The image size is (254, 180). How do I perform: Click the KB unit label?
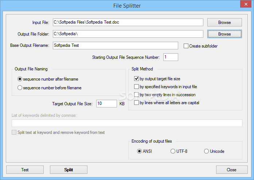pyautogui.click(x=122, y=104)
